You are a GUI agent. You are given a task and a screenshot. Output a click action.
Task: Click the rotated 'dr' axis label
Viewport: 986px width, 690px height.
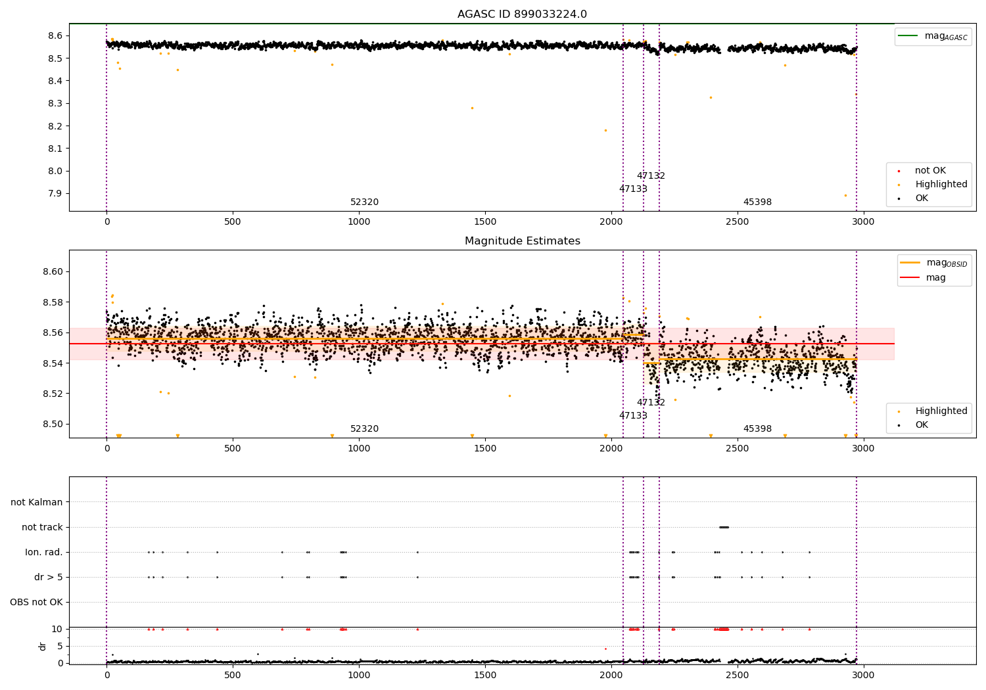click(43, 646)
